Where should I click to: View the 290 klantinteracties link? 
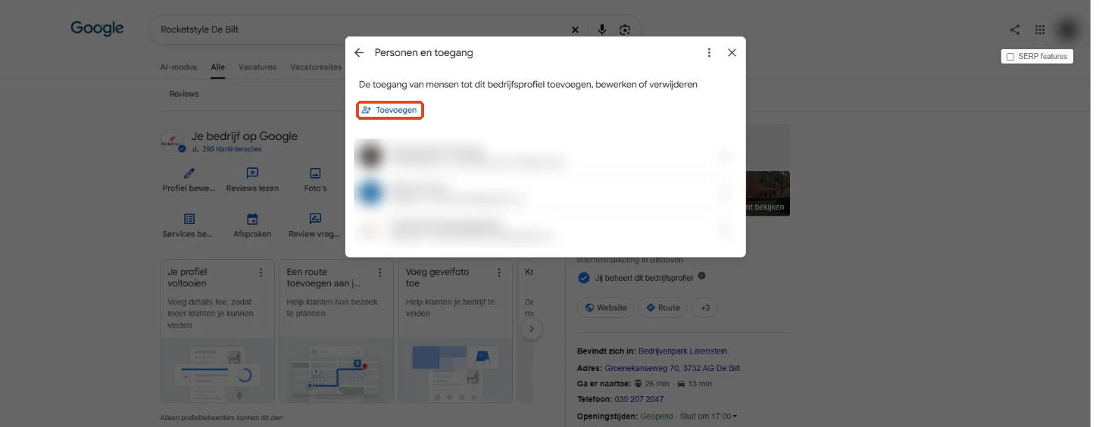pyautogui.click(x=232, y=149)
